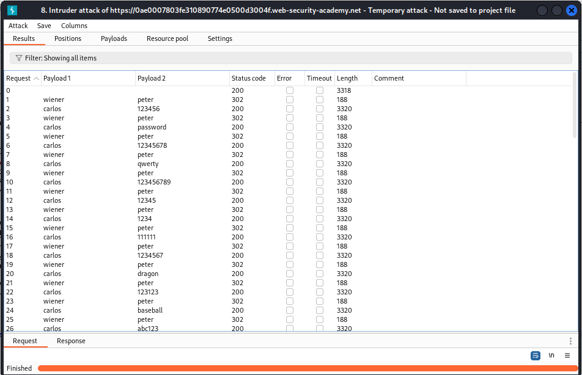This screenshot has height=375, width=582.
Task: Click the results table vertical scrollbar
Action: pos(575,105)
